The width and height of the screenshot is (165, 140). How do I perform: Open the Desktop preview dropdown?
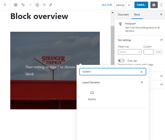point(129,5)
